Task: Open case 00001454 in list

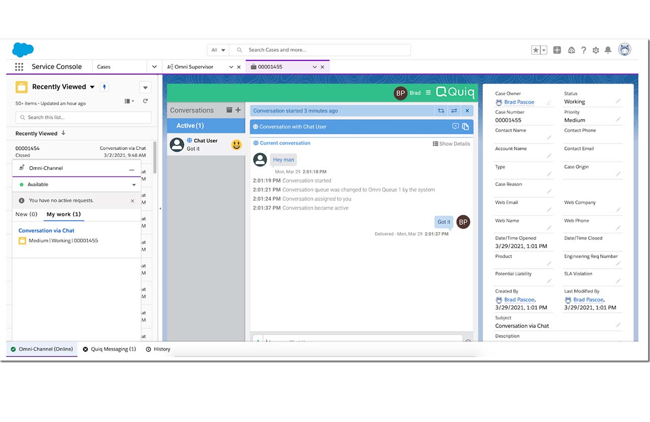Action: 27,148
